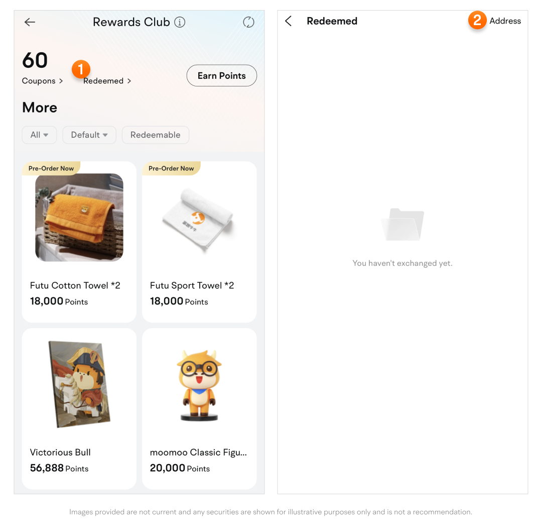Tap the Earn Points button
Image resolution: width=542 pixels, height=527 pixels.
coord(222,75)
